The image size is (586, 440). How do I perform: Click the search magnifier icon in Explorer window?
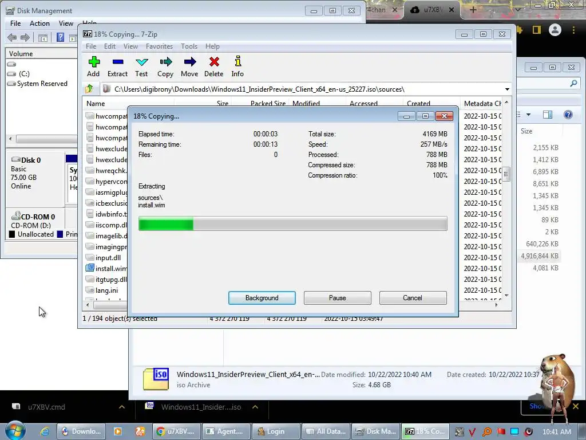click(573, 83)
